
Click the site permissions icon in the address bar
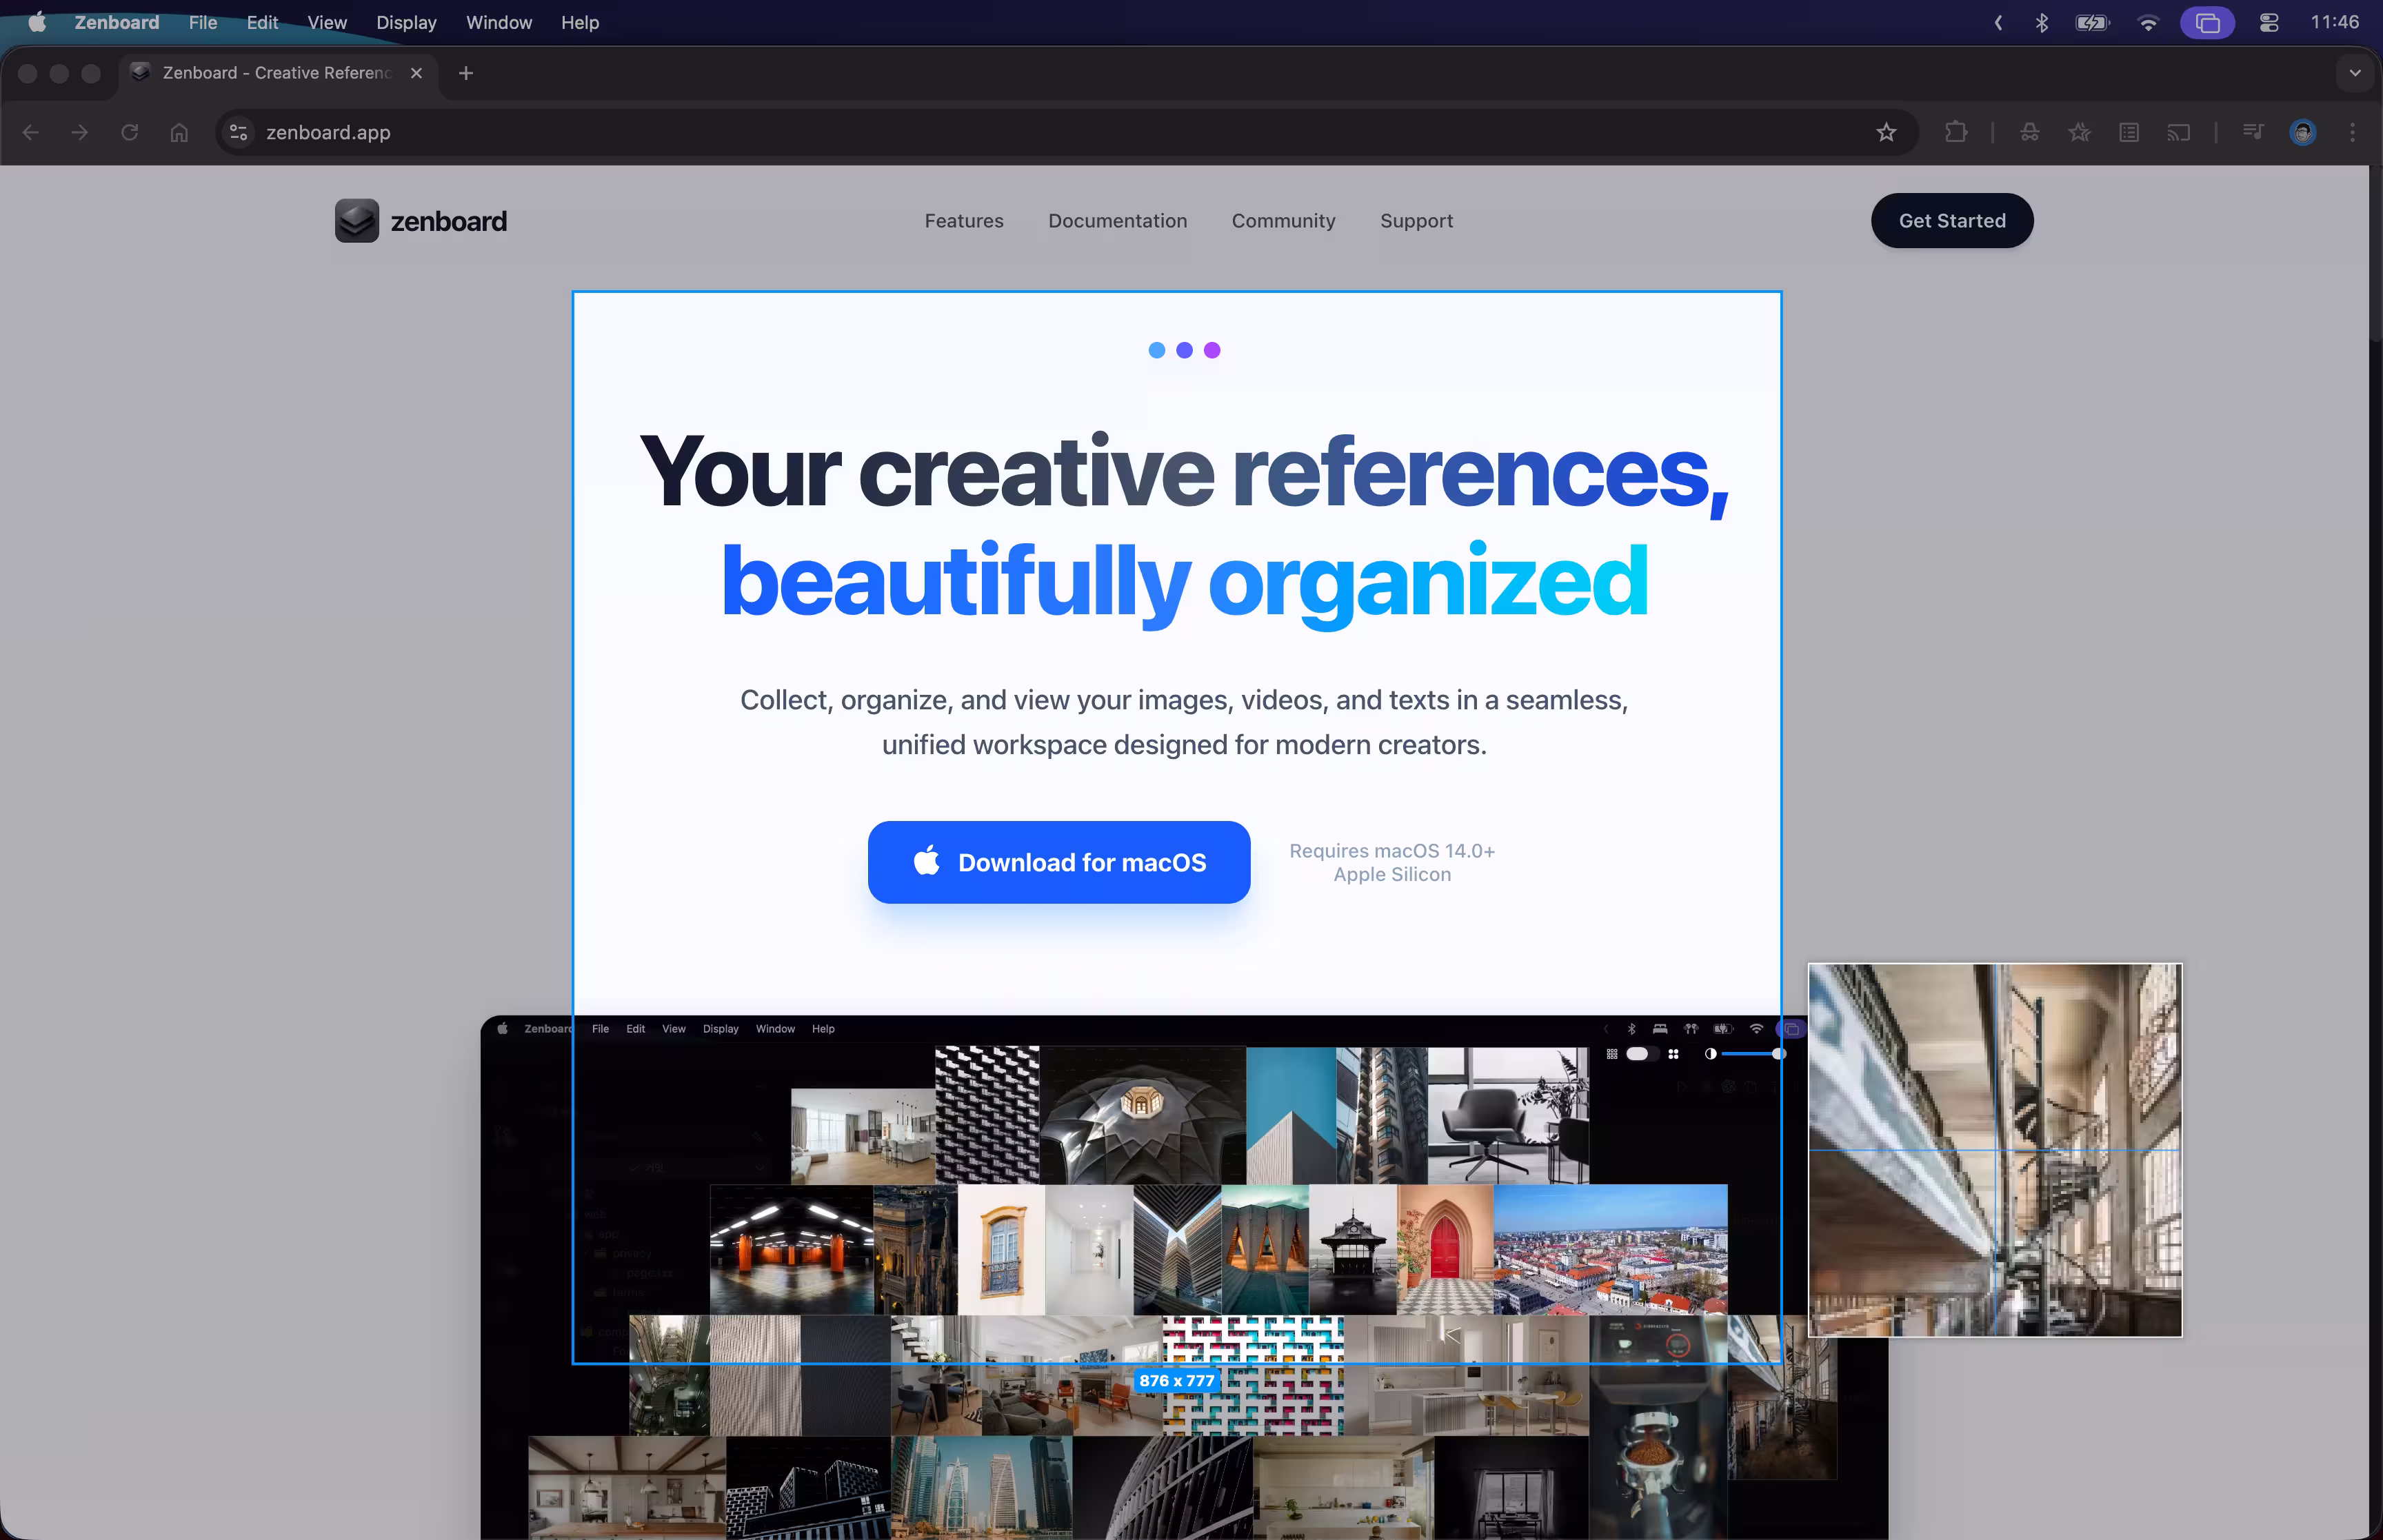pos(237,132)
